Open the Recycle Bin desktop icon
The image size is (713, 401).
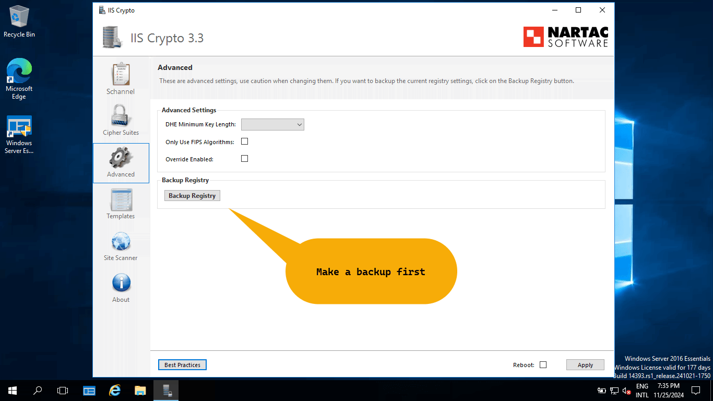(19, 21)
